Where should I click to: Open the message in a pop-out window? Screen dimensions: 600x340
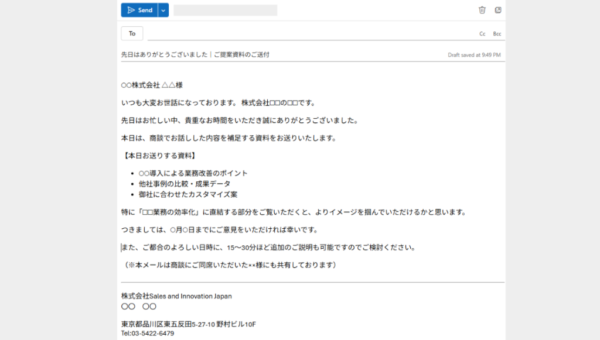(498, 10)
